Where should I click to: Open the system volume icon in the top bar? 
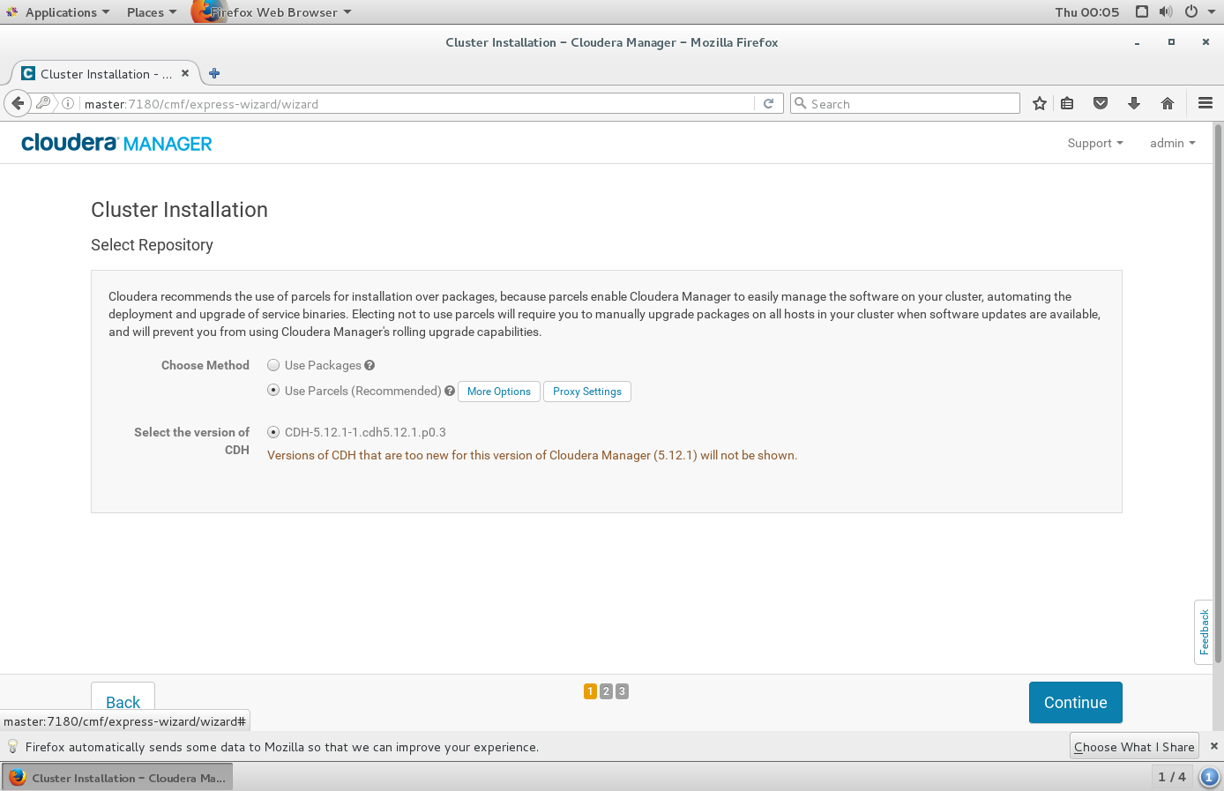click(x=1166, y=11)
